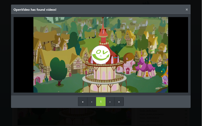Select page 1 in the pagination

(x=101, y=102)
